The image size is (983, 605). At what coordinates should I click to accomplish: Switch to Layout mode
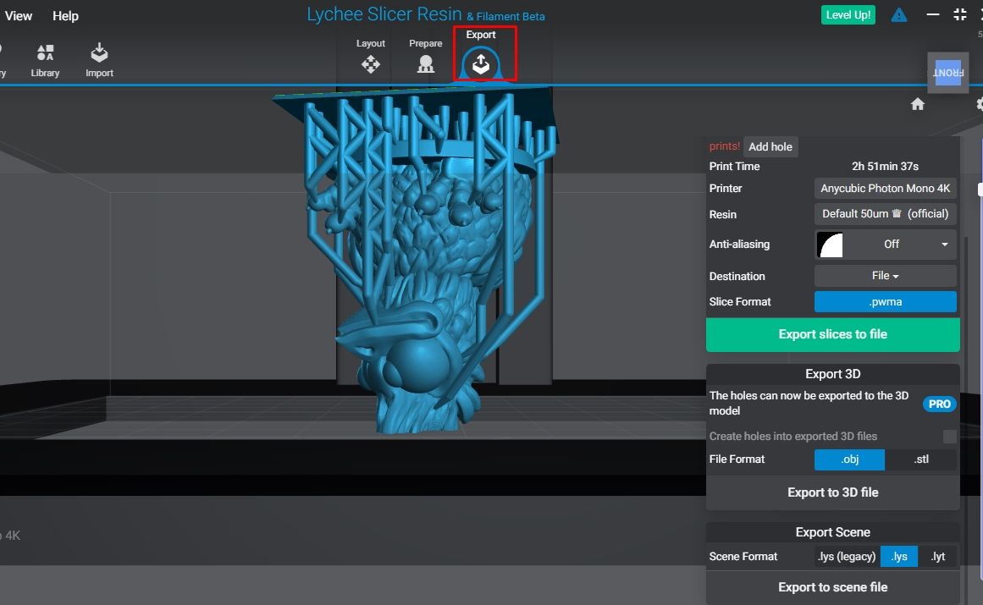click(371, 57)
